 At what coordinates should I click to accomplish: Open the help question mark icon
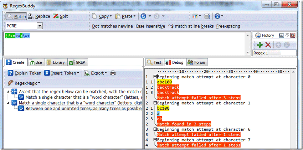point(217,16)
